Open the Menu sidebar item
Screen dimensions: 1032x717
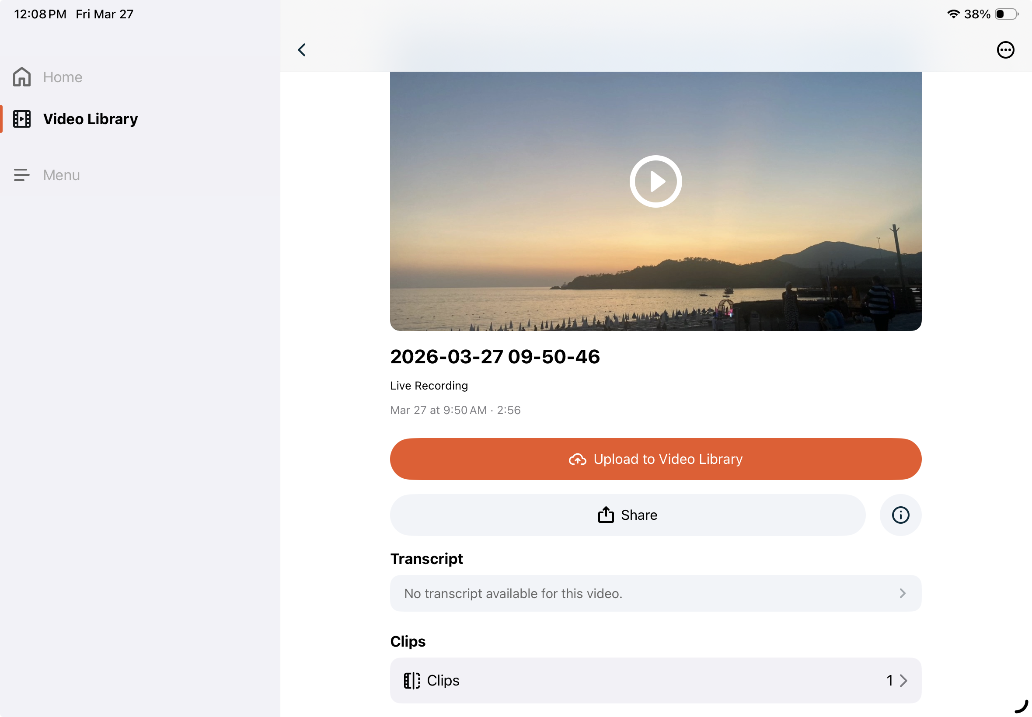point(62,175)
